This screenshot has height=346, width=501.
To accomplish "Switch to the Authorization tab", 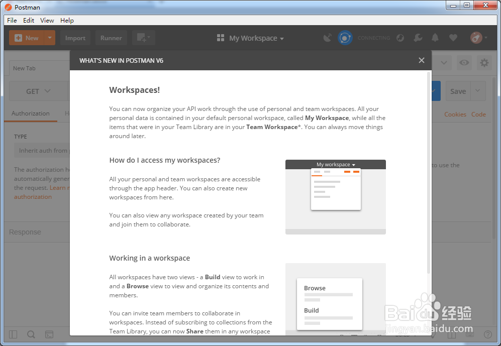I will 31,113.
